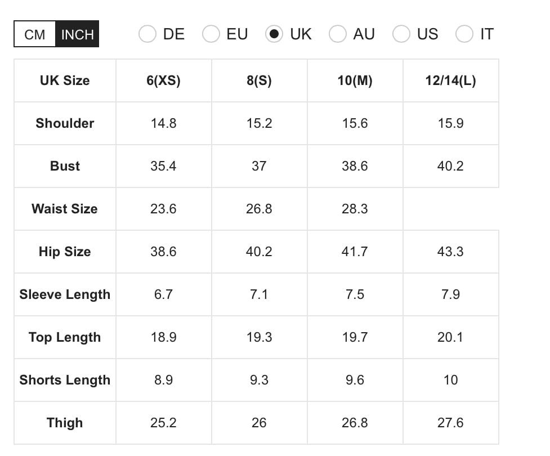Viewport: 550px width, 456px height.
Task: Click the Shorts Length row label
Action: tap(64, 380)
